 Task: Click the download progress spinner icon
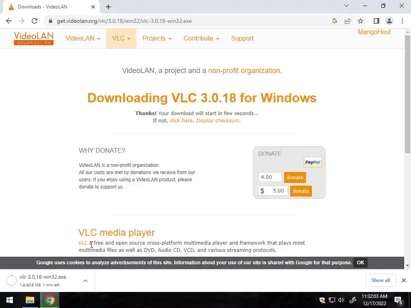[x=11, y=280]
